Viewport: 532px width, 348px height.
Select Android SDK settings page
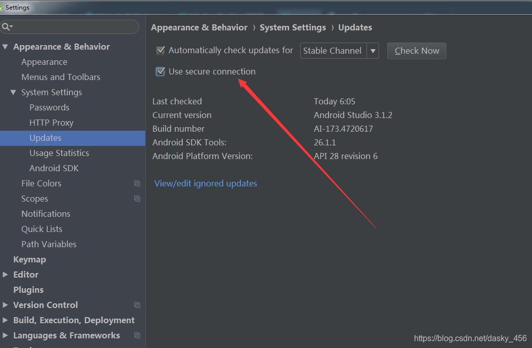54,168
